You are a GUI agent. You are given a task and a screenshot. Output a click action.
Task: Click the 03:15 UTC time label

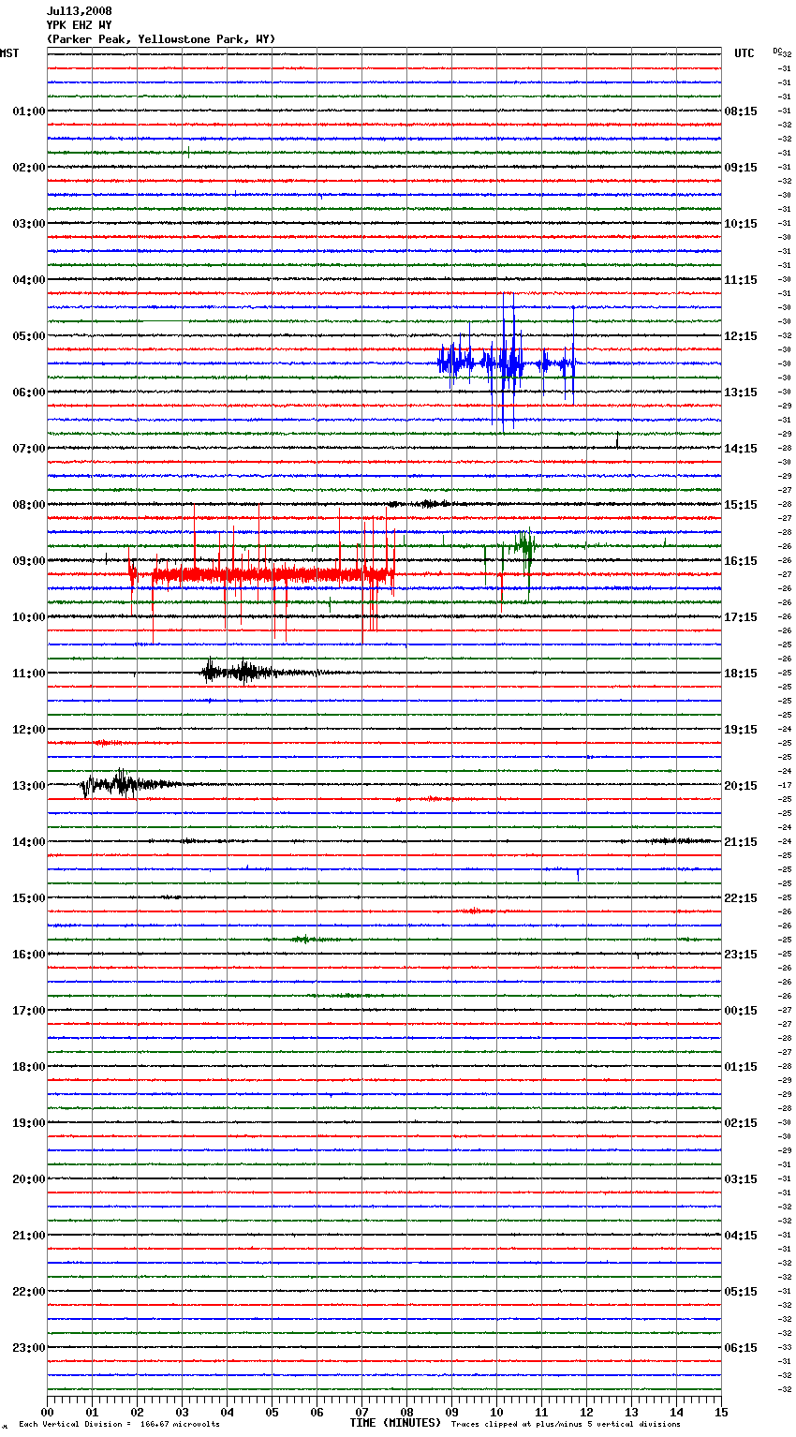pyautogui.click(x=741, y=1179)
